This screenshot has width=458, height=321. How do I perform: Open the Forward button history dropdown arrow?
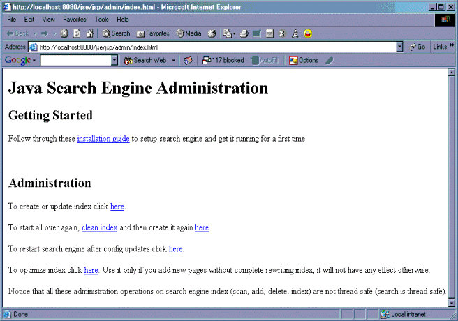point(54,34)
